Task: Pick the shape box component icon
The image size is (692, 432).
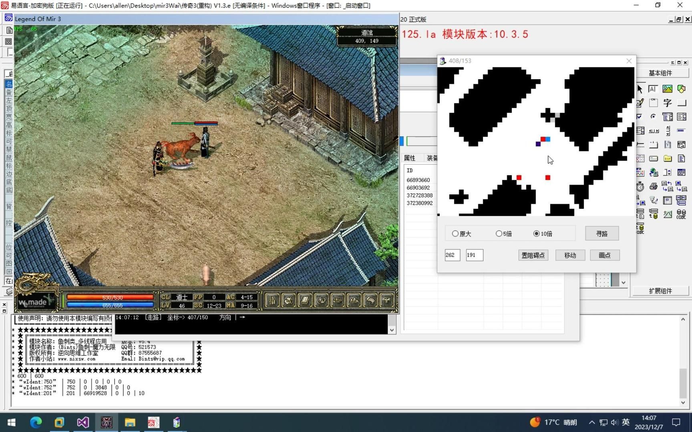Action: (681, 89)
